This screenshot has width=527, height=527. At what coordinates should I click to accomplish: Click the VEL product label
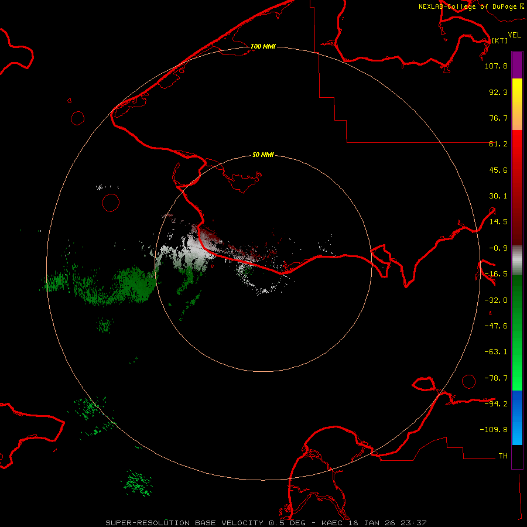(515, 35)
